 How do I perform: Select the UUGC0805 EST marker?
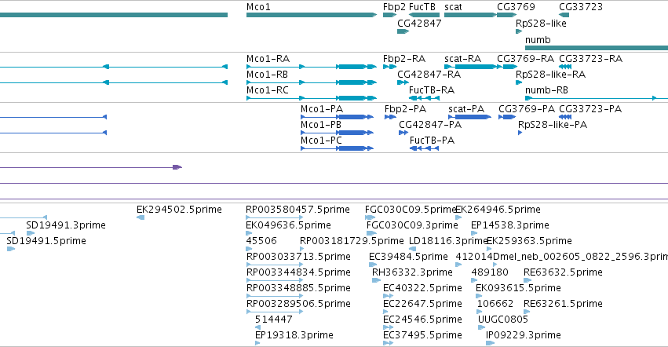tap(481, 327)
